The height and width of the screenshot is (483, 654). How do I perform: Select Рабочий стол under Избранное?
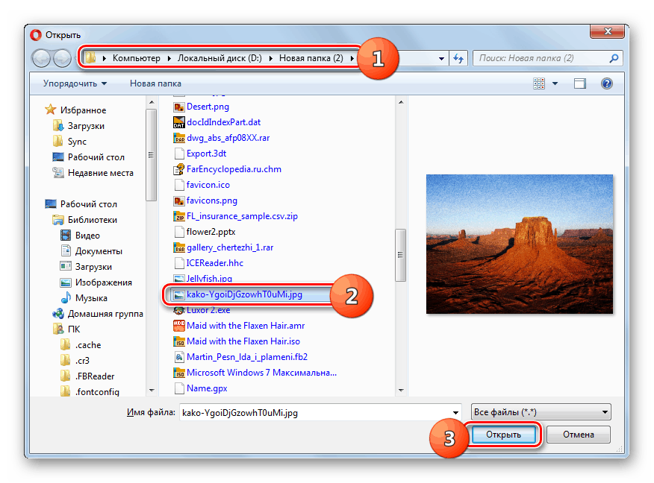pos(96,157)
